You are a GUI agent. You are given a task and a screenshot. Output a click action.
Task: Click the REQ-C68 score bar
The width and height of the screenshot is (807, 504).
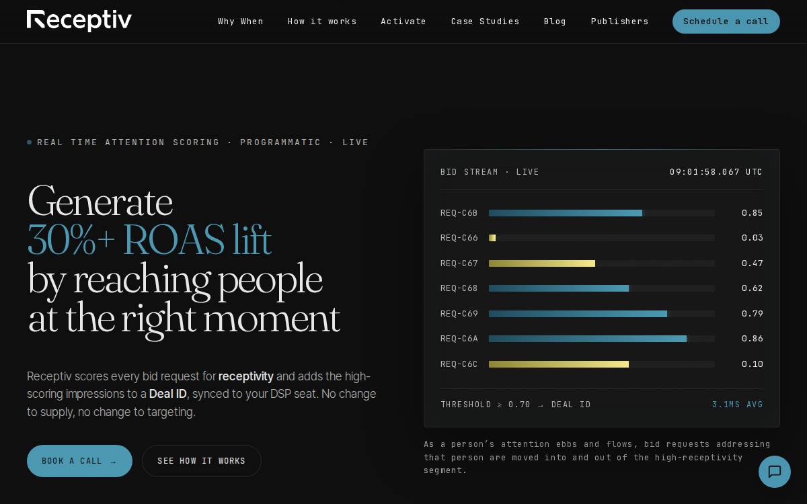click(x=602, y=288)
